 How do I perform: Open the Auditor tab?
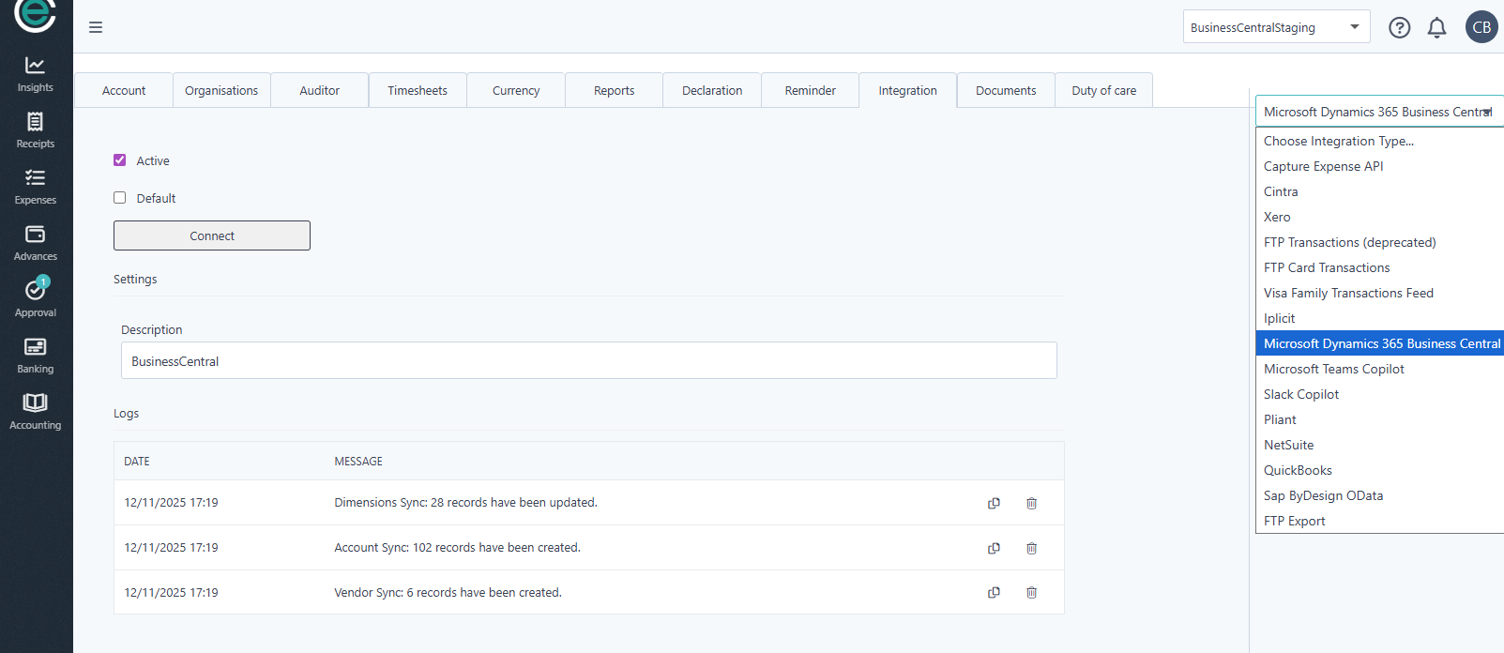click(320, 90)
